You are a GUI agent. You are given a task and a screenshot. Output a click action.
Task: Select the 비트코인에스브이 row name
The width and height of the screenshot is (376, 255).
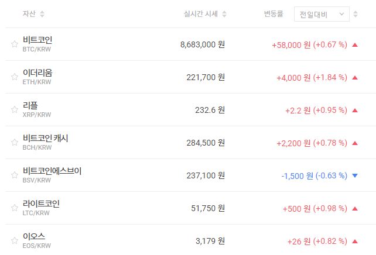52,171
